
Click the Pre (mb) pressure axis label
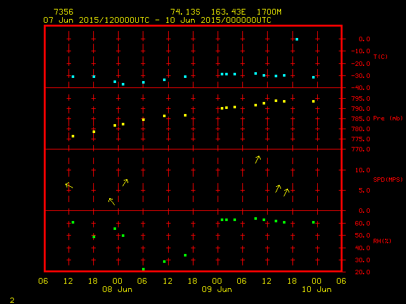pos(388,118)
